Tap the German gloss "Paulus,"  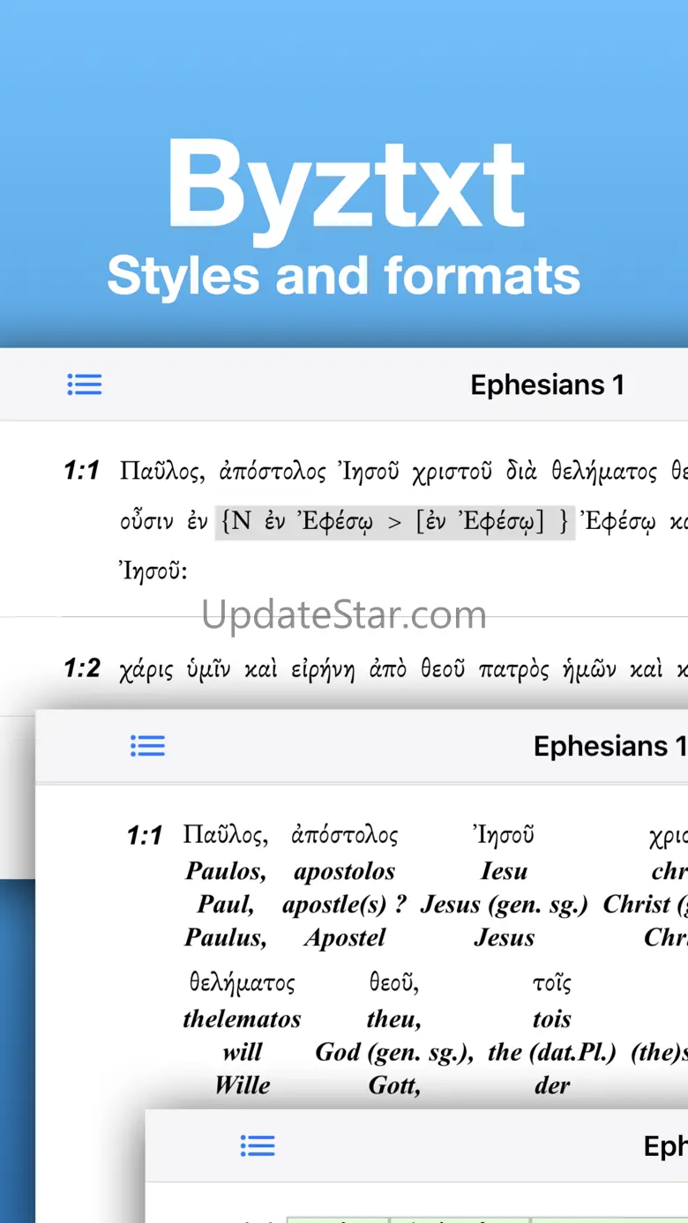pos(226,937)
